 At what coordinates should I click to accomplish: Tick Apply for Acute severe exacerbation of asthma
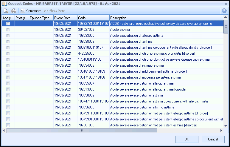8,95
